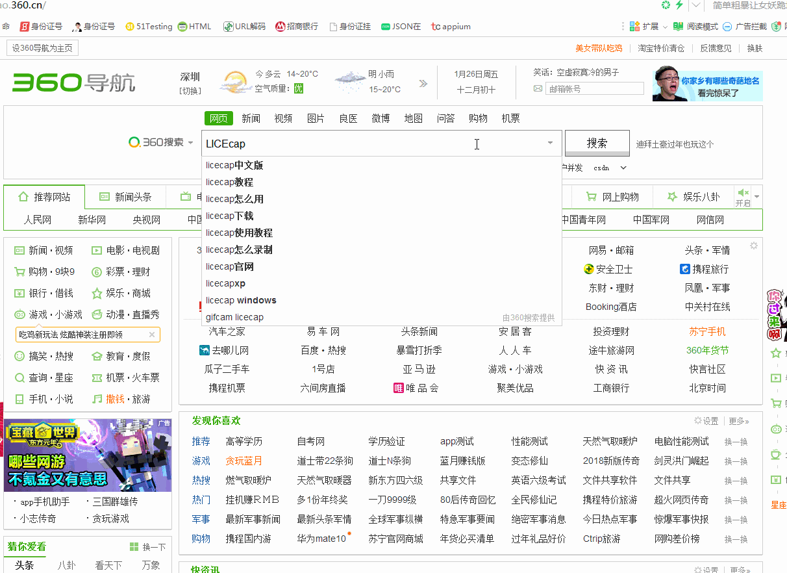Open the 新闻头条 tab

point(126,197)
